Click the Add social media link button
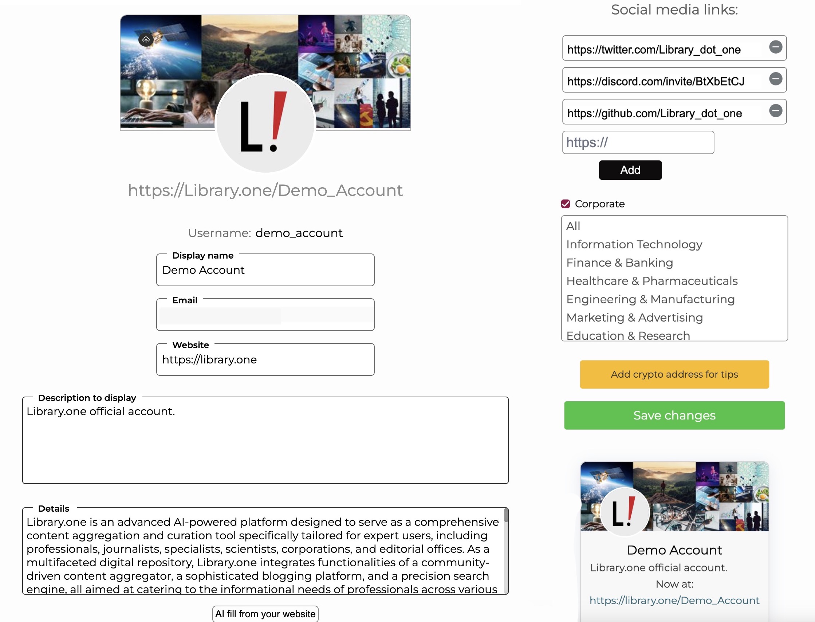 630,170
